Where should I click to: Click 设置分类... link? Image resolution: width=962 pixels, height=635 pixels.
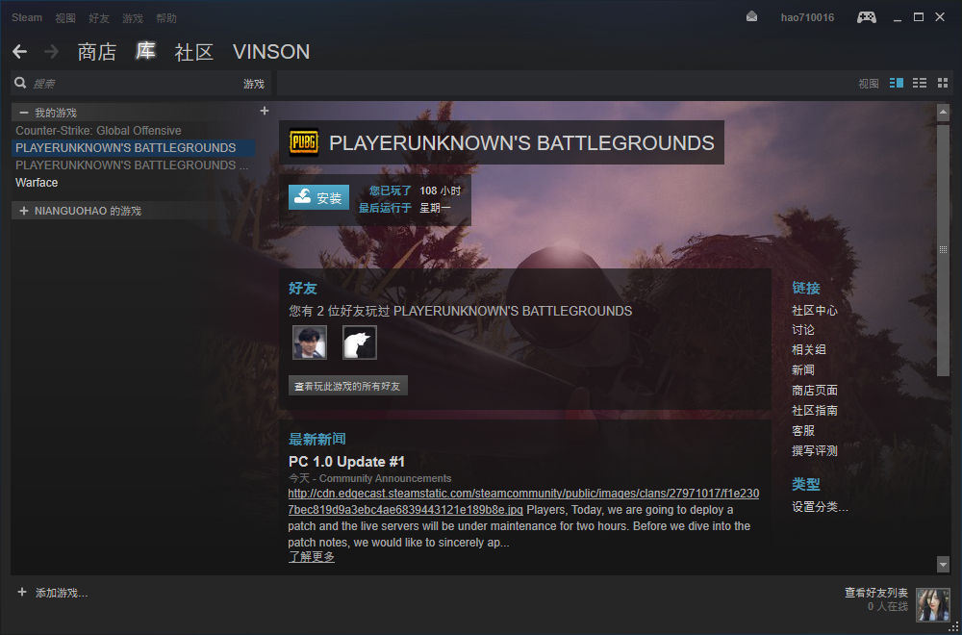pyautogui.click(x=821, y=507)
